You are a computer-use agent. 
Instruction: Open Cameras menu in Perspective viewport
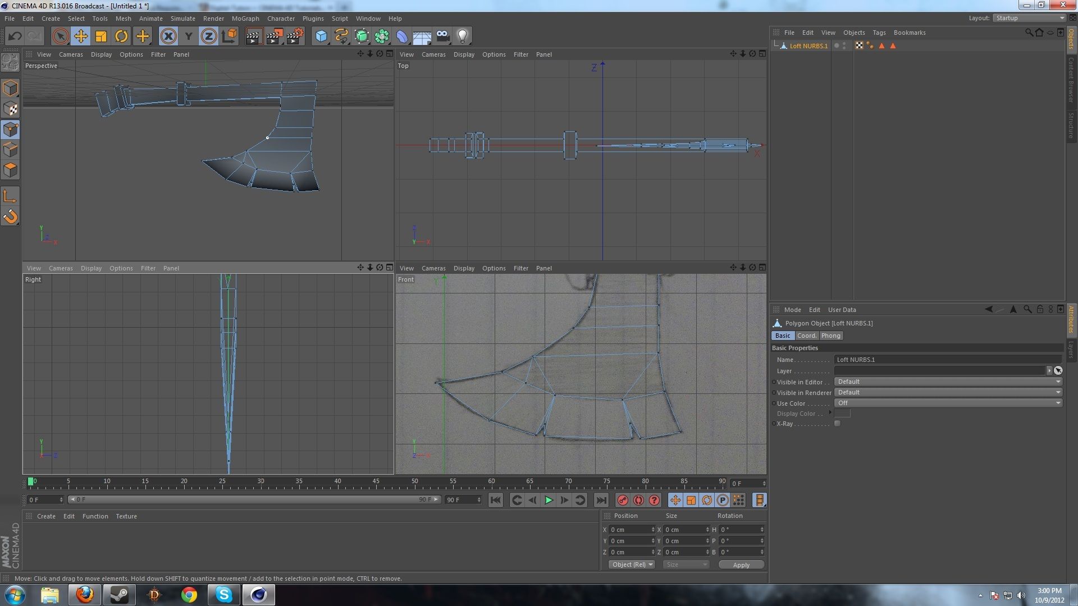71,54
